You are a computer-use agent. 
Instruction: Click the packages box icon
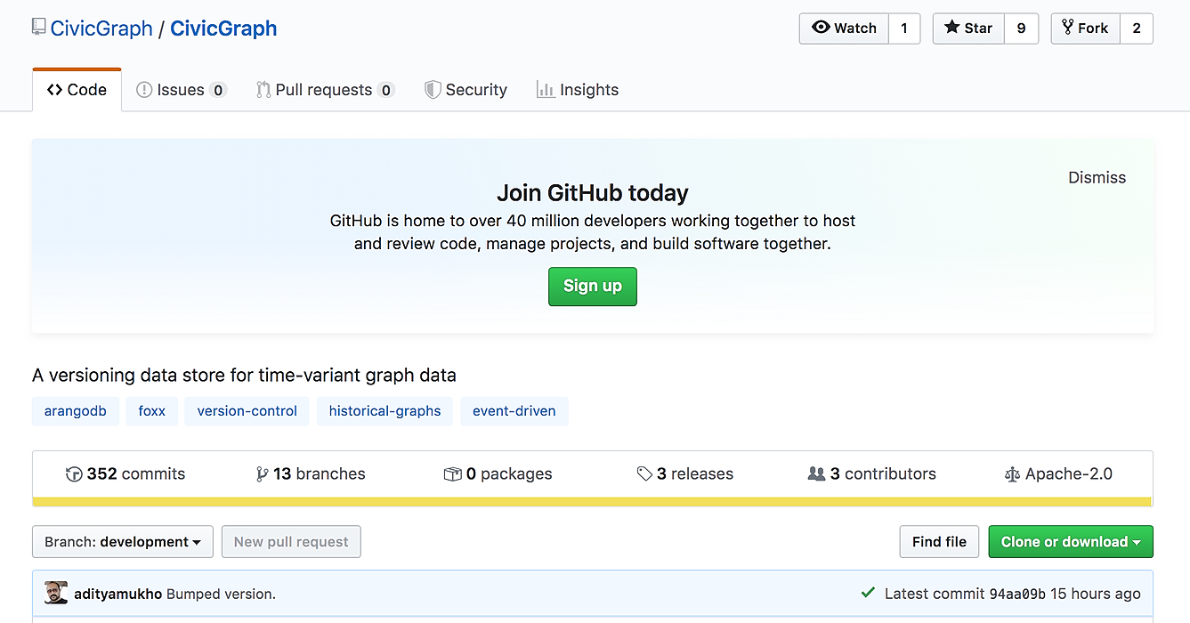[x=452, y=474]
